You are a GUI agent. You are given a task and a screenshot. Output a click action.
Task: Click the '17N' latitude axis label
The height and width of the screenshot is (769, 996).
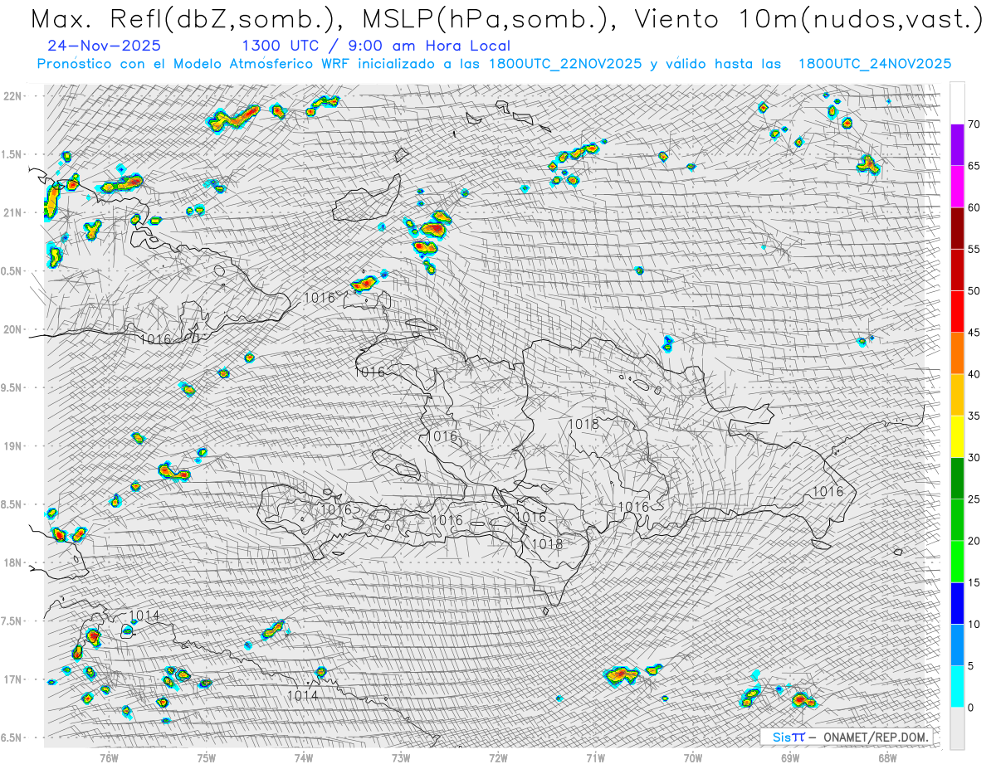pyautogui.click(x=13, y=679)
